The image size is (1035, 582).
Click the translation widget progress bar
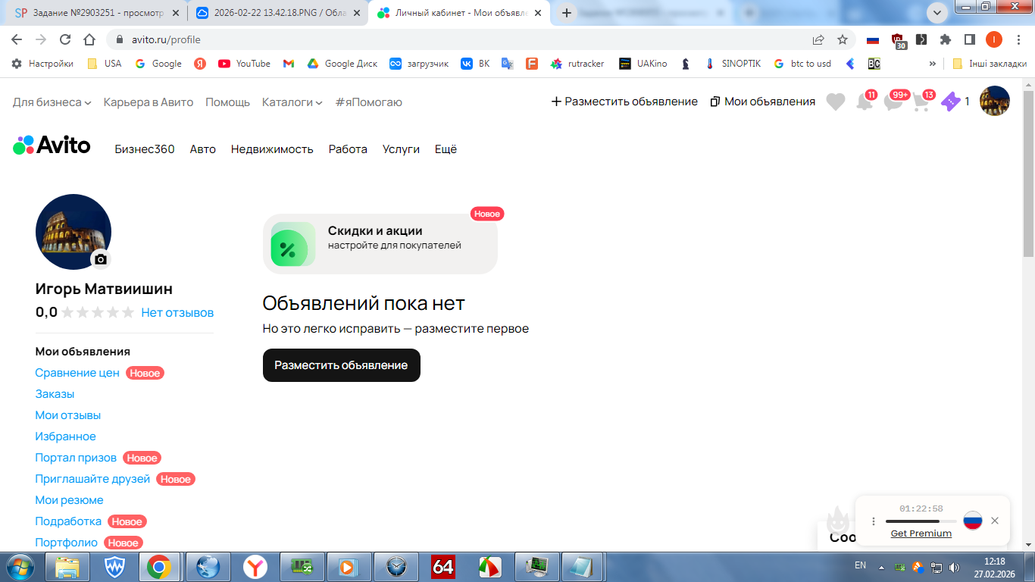coord(921,521)
